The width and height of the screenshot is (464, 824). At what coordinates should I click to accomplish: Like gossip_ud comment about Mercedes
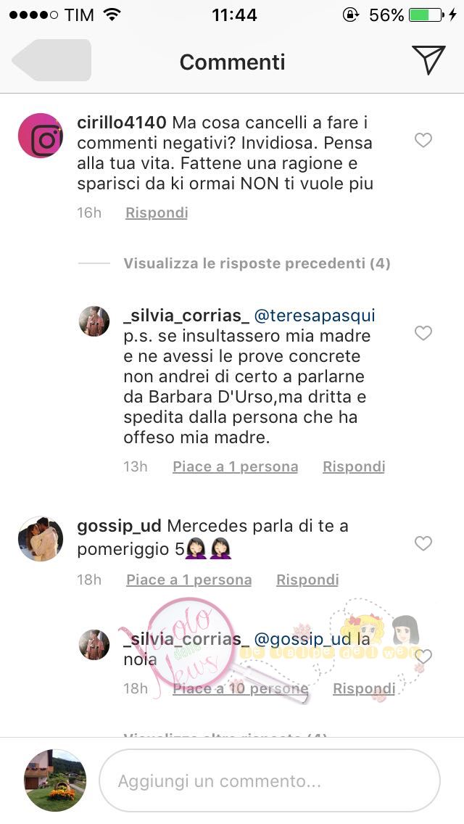click(423, 543)
